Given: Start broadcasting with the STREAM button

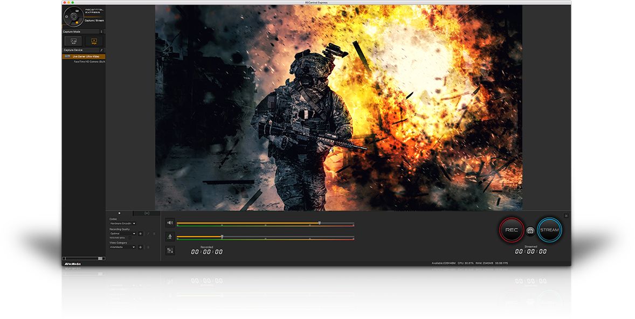Looking at the screenshot, I should pyautogui.click(x=549, y=230).
